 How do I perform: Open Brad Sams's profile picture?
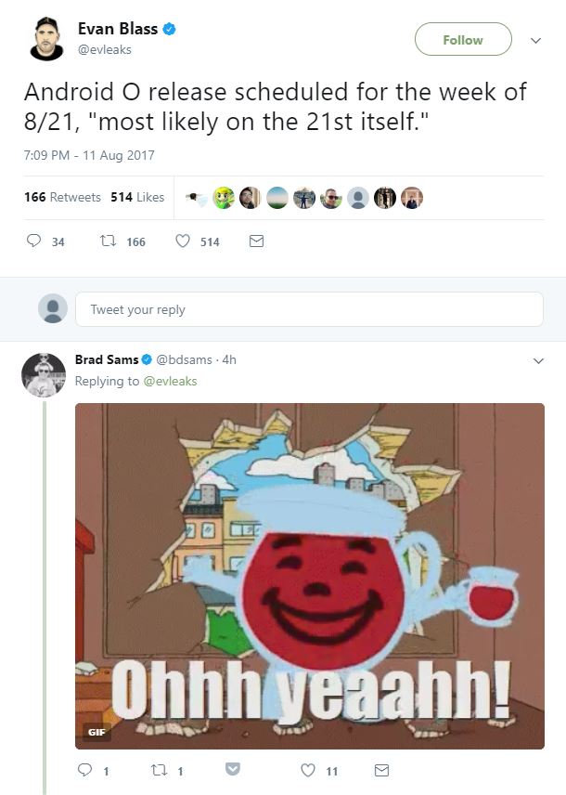coord(44,375)
